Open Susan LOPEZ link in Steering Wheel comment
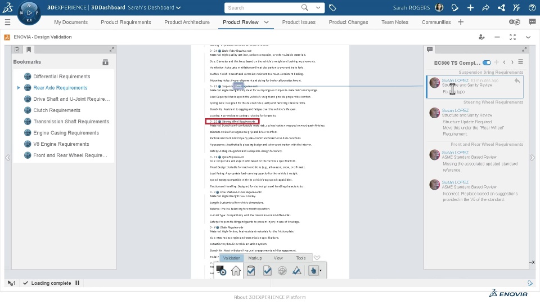 tap(455, 111)
